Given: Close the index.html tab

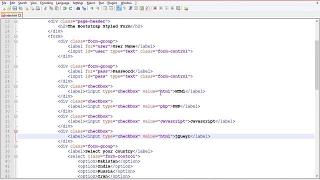Looking at the screenshot, I should (x=19, y=15).
